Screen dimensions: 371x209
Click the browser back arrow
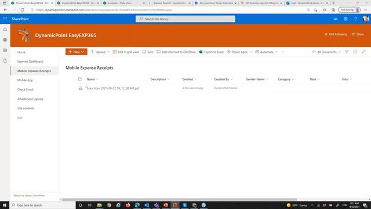(5, 10)
